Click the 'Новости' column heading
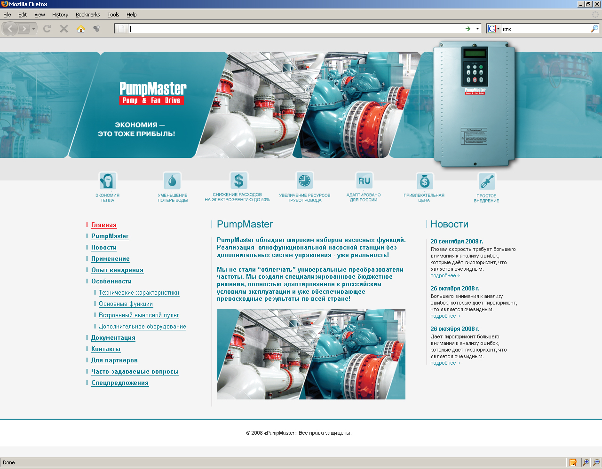 pyautogui.click(x=449, y=225)
